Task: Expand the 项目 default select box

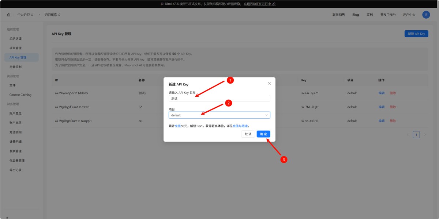Action: click(219, 115)
